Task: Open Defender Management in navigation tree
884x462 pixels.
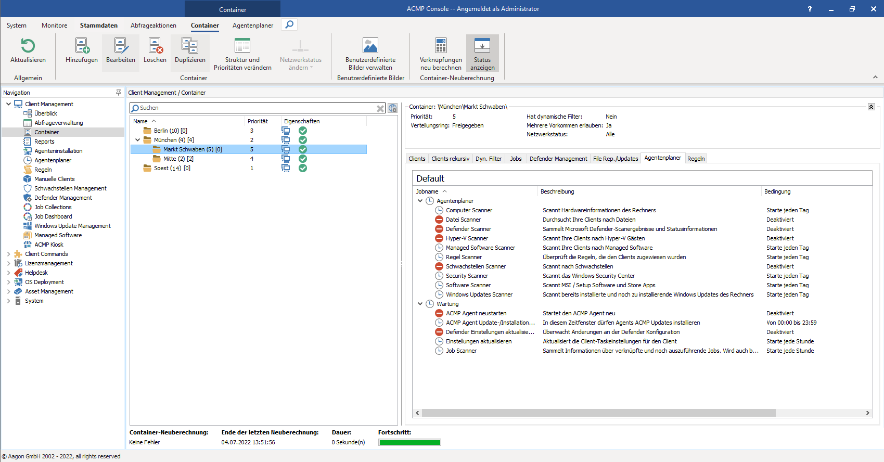Action: coord(63,198)
